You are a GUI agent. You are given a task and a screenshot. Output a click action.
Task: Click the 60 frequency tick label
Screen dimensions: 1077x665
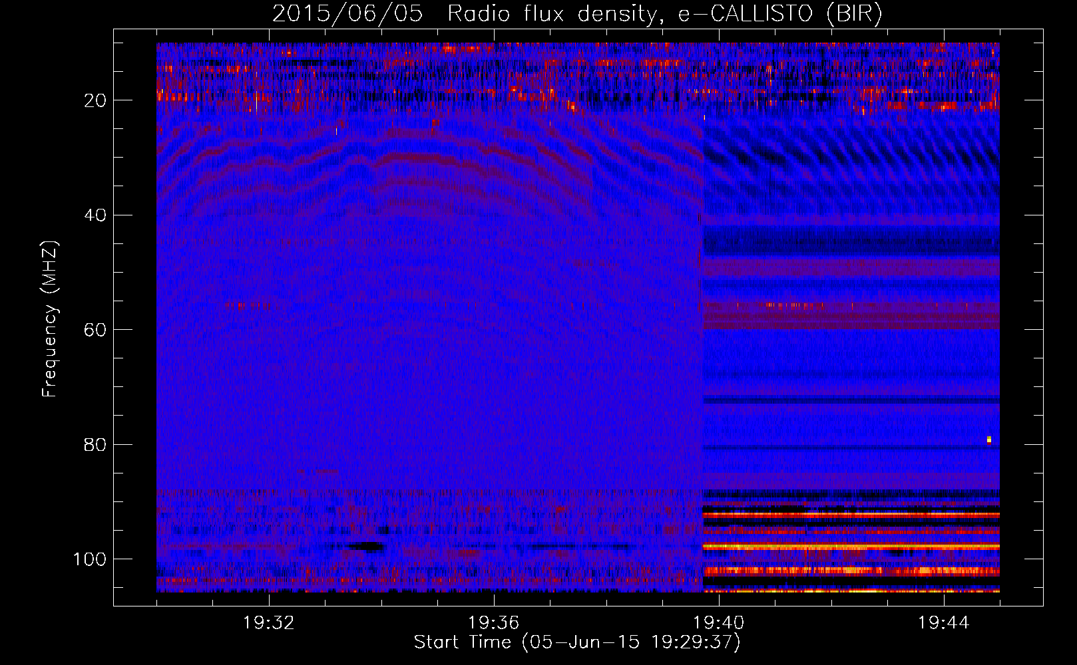[x=95, y=330]
